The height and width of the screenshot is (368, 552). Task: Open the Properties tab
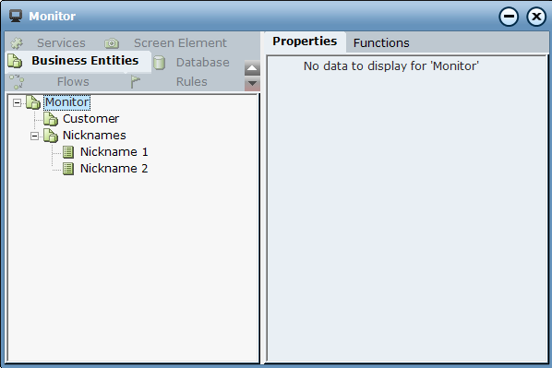305,42
